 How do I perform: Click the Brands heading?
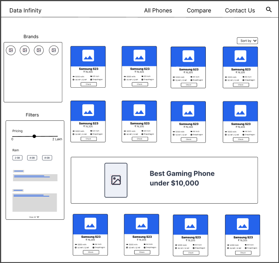pos(31,37)
